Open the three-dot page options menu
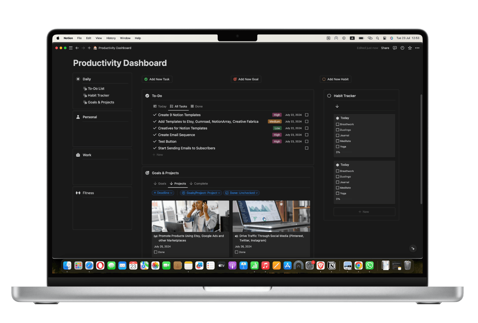Image resolution: width=478 pixels, height=323 pixels. point(417,48)
